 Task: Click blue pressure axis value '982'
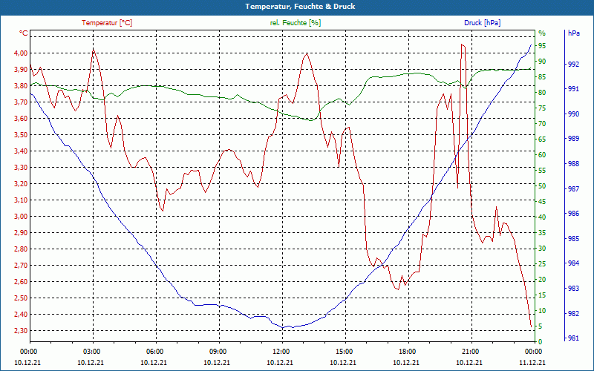coord(574,313)
